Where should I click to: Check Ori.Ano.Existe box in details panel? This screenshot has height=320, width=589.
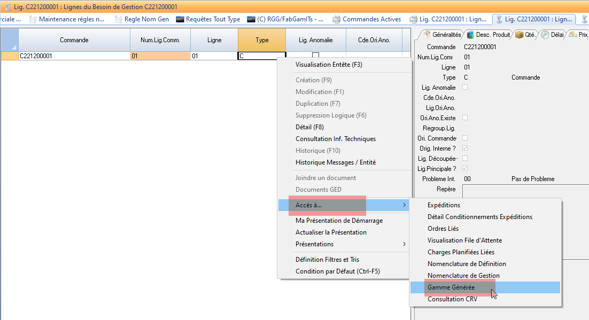[x=465, y=118]
